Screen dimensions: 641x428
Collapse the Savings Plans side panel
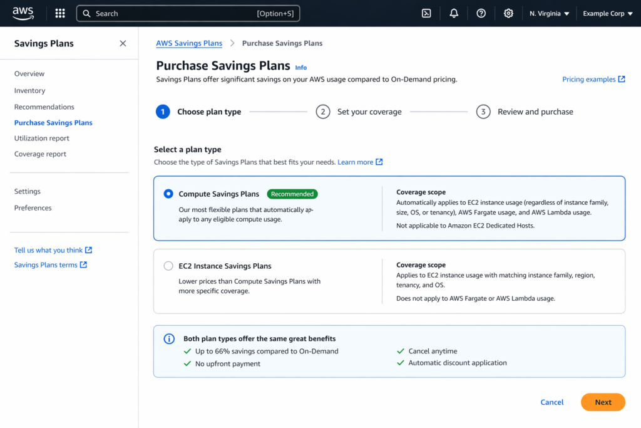point(123,43)
